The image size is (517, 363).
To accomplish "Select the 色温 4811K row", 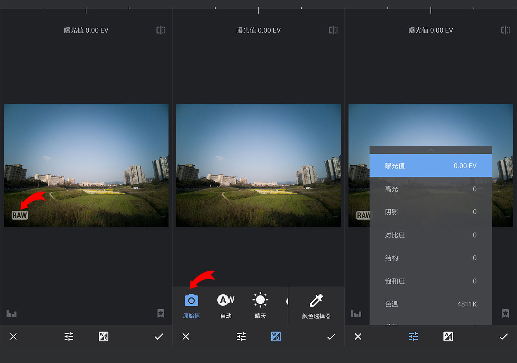I will pyautogui.click(x=430, y=304).
